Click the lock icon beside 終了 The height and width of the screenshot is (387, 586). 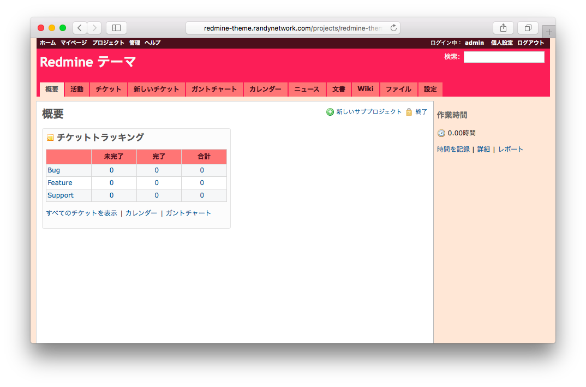click(x=409, y=112)
